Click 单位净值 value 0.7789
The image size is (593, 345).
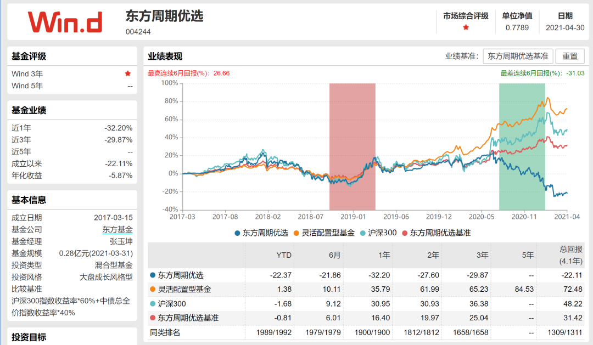[x=517, y=27]
